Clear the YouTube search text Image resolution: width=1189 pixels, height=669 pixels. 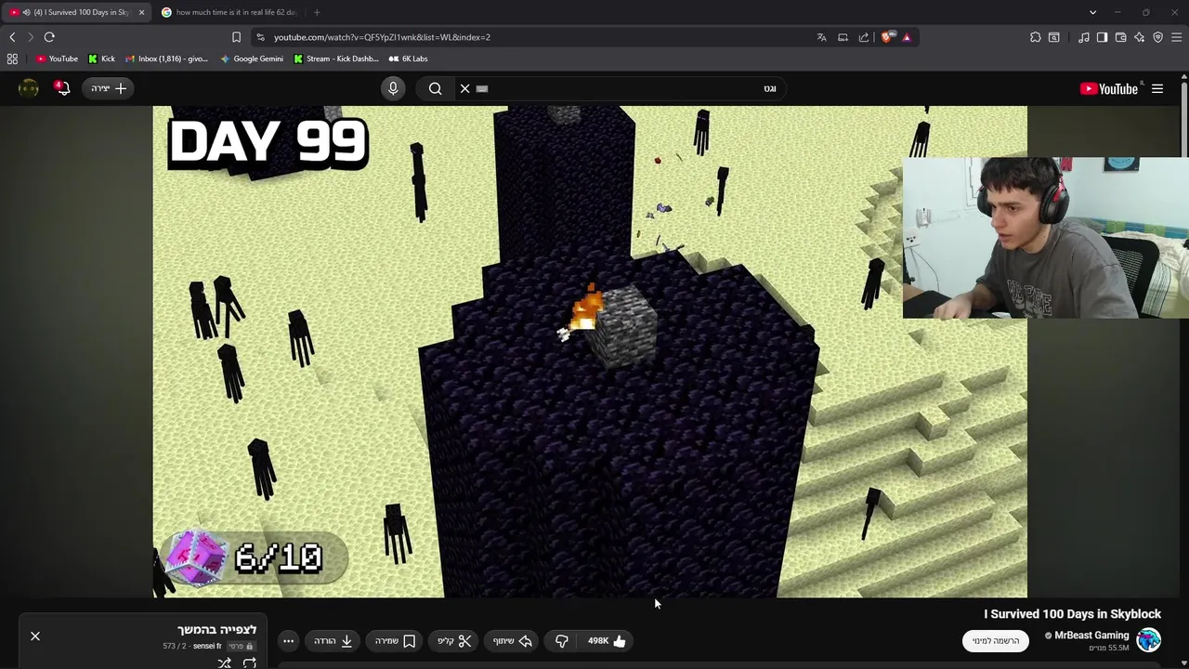tap(465, 88)
